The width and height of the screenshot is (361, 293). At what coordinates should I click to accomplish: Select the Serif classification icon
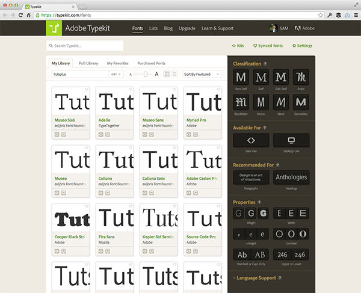pyautogui.click(x=261, y=77)
